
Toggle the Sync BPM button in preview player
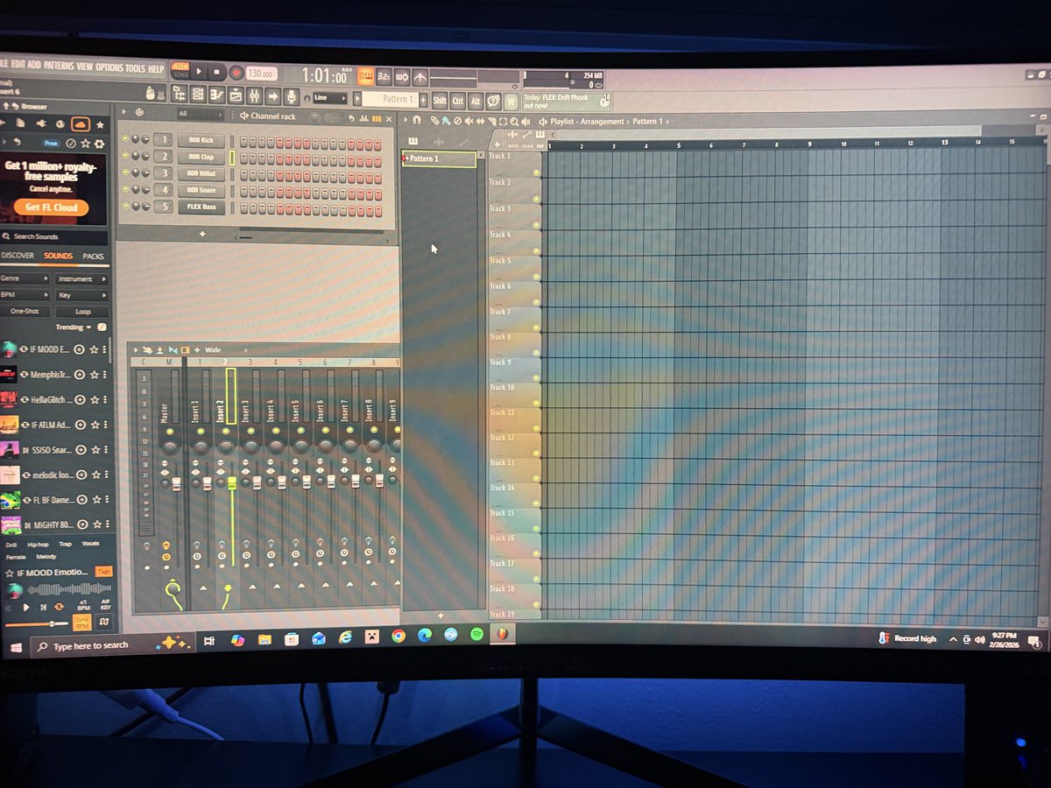(81, 623)
